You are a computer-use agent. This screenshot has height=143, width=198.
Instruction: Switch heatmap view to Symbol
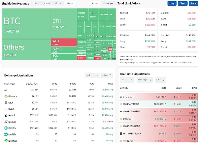95,3
